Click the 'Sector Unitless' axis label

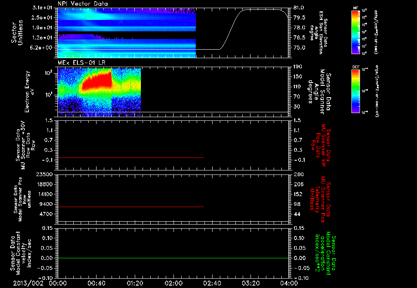tap(17, 33)
